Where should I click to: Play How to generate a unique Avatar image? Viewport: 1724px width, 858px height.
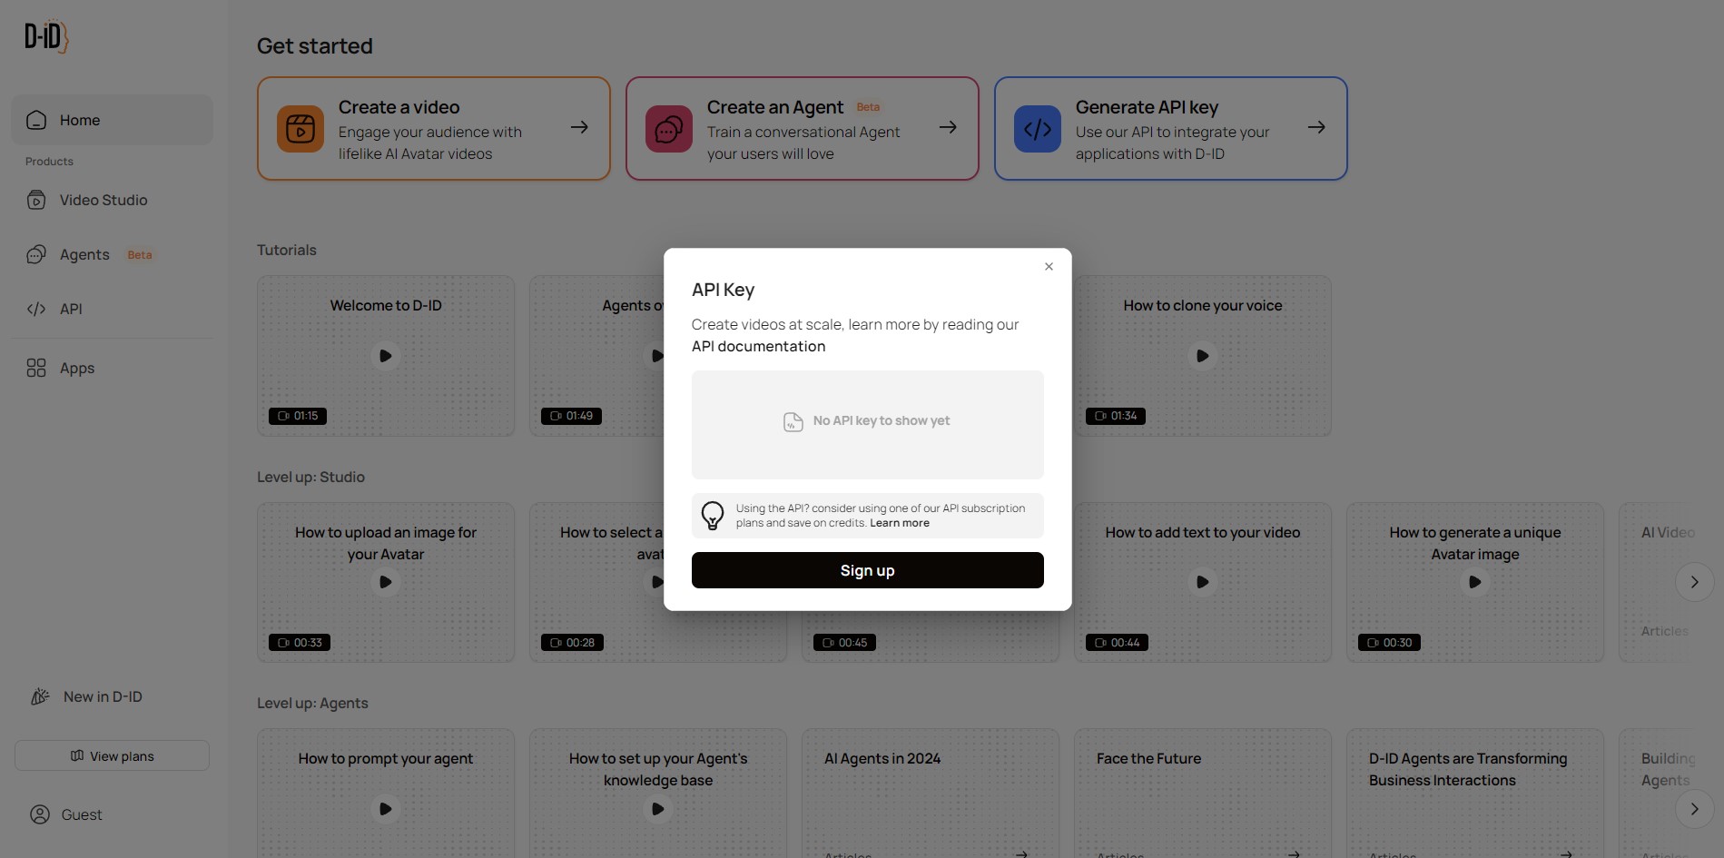pos(1475,582)
